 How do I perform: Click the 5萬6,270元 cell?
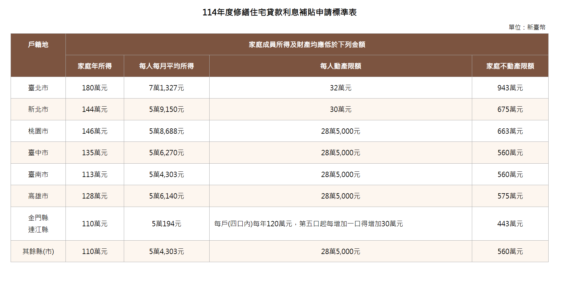[167, 153]
